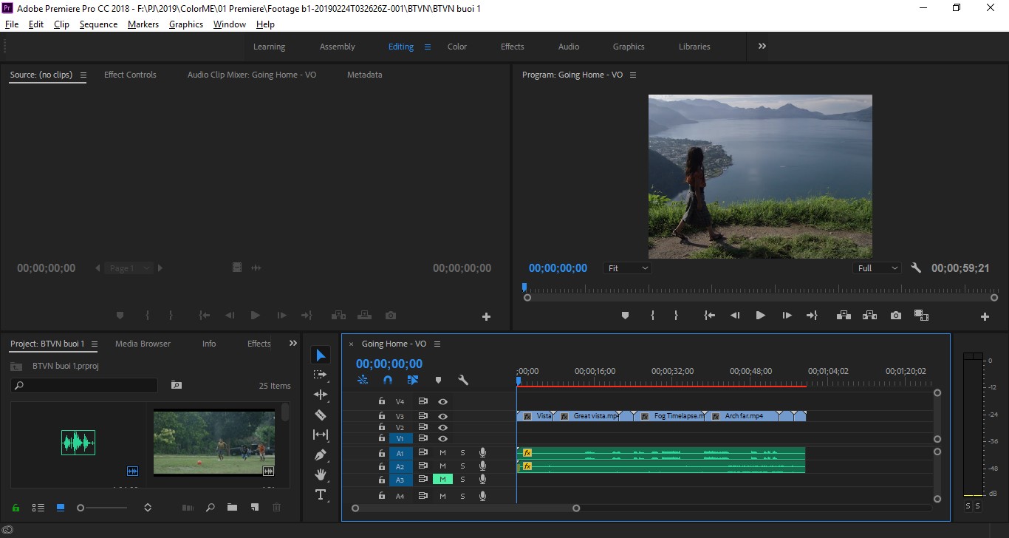Open the Sequence menu
This screenshot has width=1009, height=538.
pos(98,24)
